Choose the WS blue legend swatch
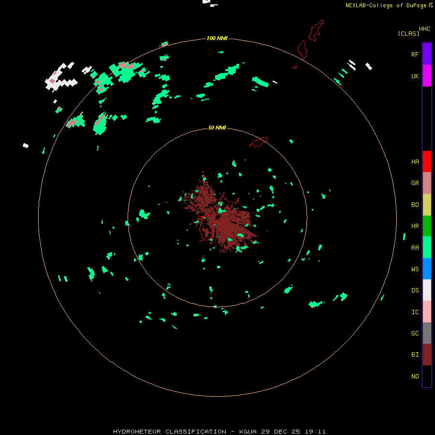 (x=427, y=269)
